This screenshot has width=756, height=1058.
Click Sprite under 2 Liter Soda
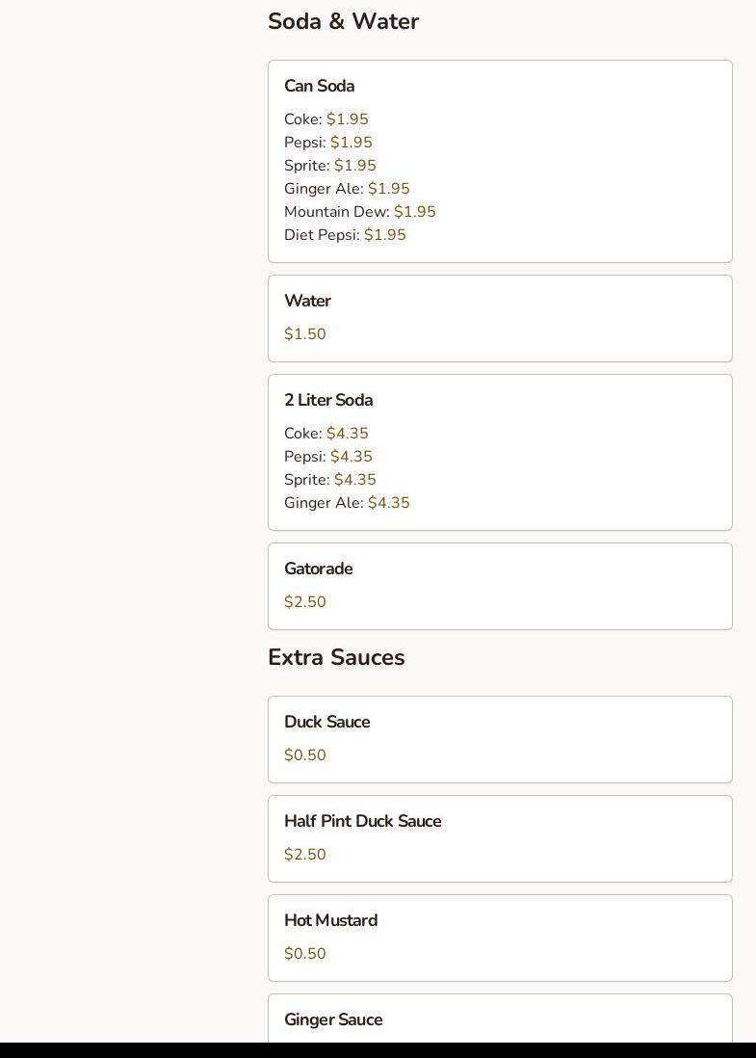330,480
